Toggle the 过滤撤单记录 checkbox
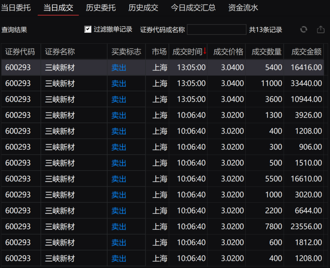Screen dimensions: 330x268 tap(88, 29)
